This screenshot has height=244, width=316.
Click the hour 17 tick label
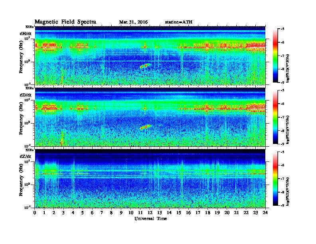tap(198, 213)
